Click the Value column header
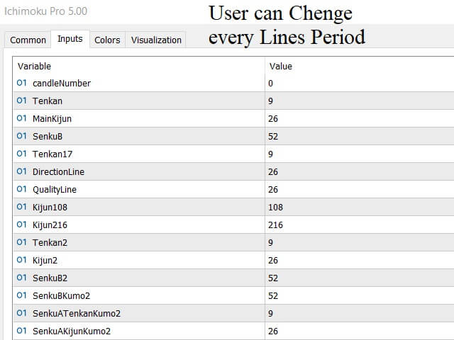The width and height of the screenshot is (454, 340). pos(358,66)
